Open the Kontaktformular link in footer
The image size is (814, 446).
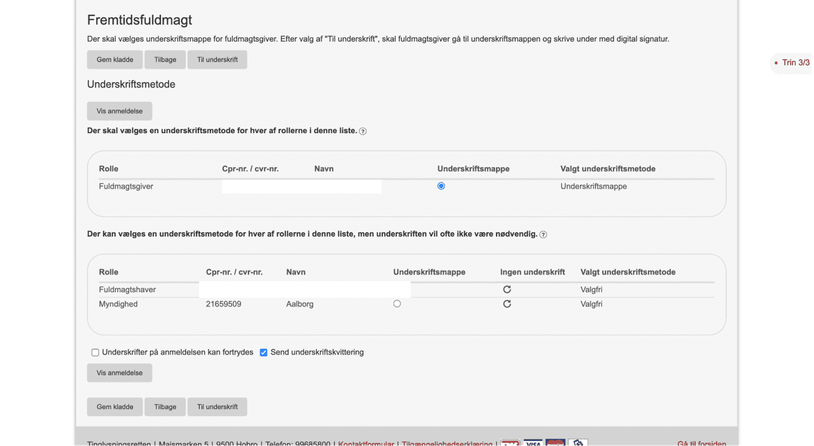[366, 443]
